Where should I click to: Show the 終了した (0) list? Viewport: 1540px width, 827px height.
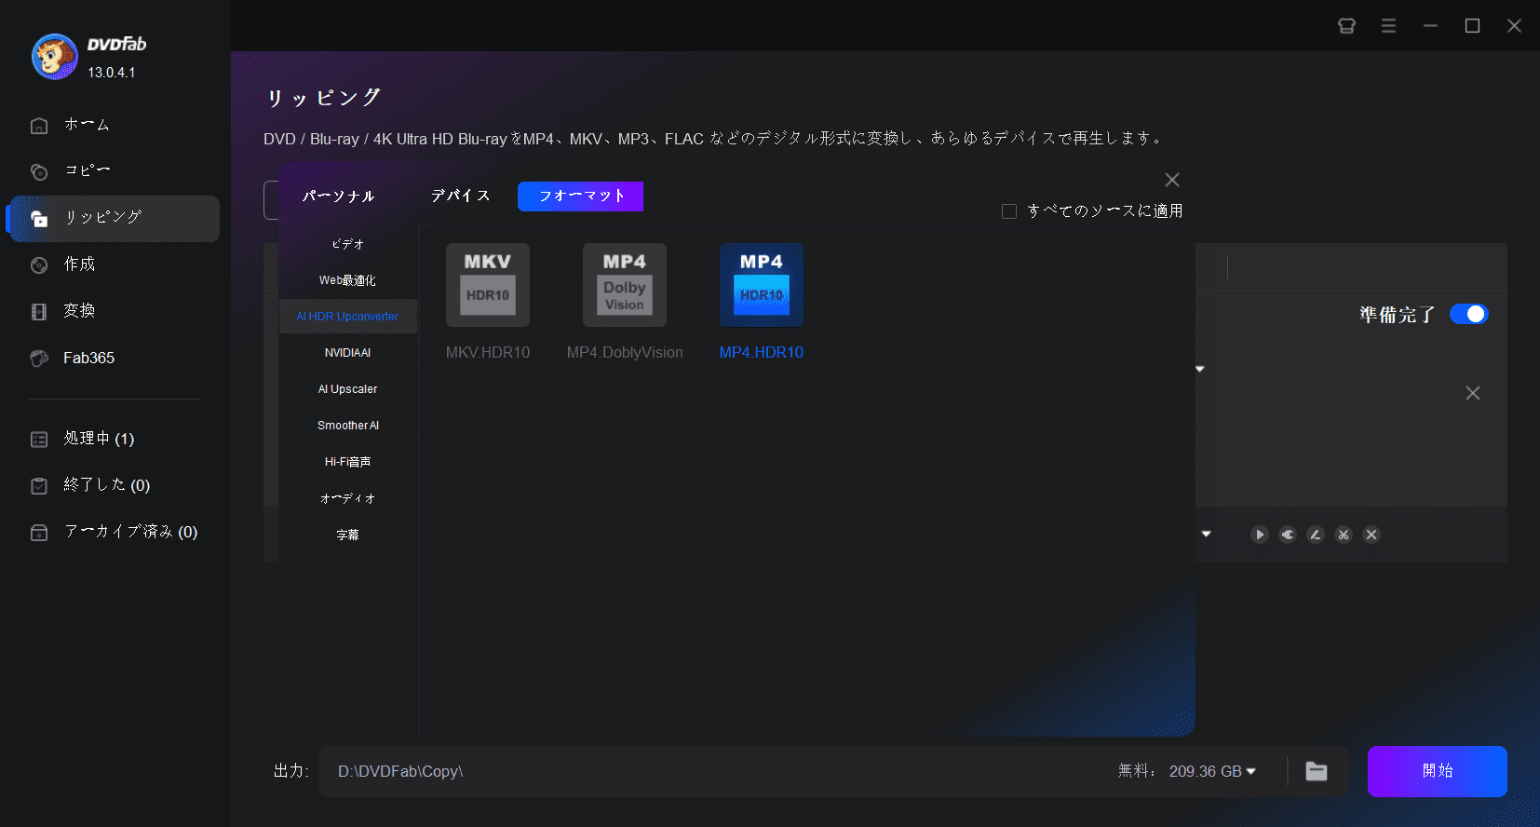coord(106,485)
